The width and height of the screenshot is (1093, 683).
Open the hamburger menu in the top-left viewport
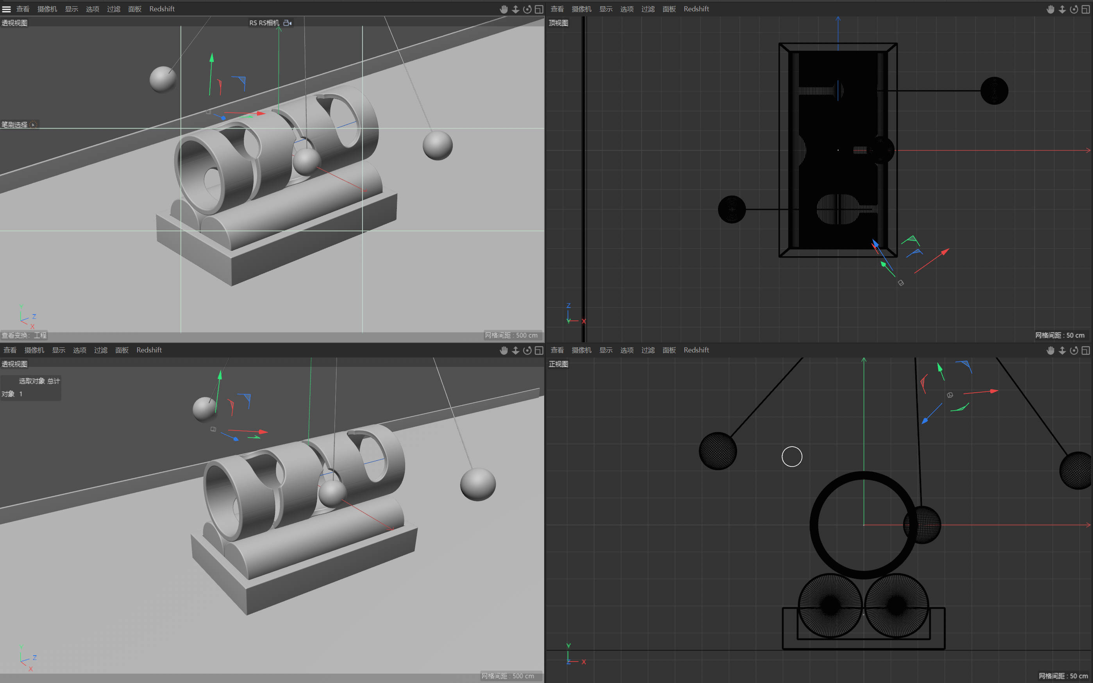pos(6,9)
